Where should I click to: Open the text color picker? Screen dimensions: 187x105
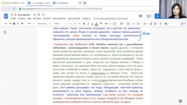coord(96,24)
